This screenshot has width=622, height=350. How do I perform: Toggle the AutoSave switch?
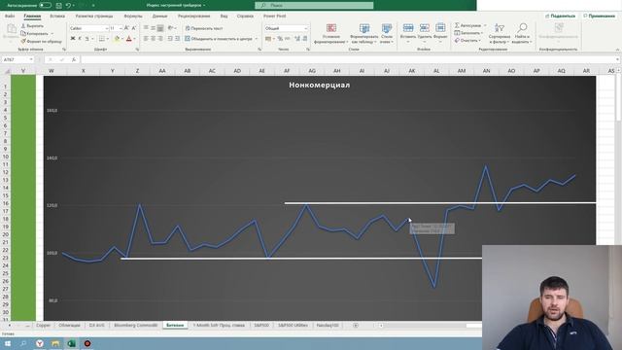point(46,5)
